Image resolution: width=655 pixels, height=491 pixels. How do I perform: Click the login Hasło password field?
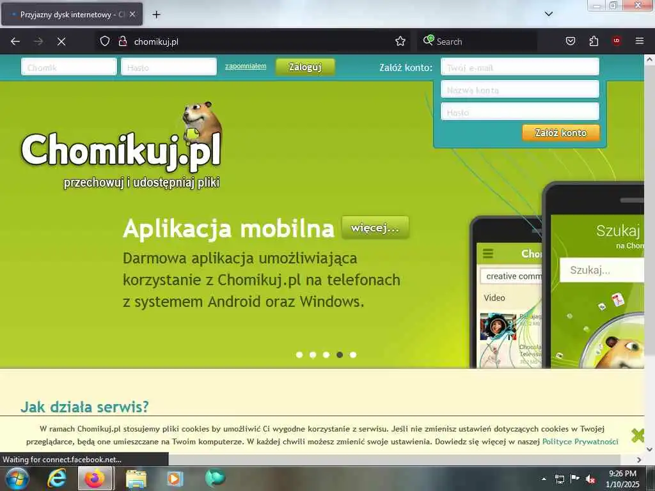[x=169, y=66]
